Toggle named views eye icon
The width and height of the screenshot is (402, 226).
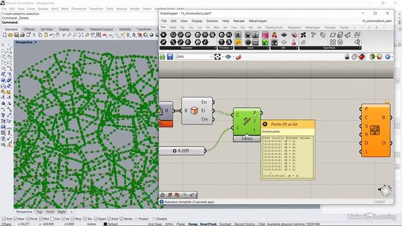tap(228, 57)
